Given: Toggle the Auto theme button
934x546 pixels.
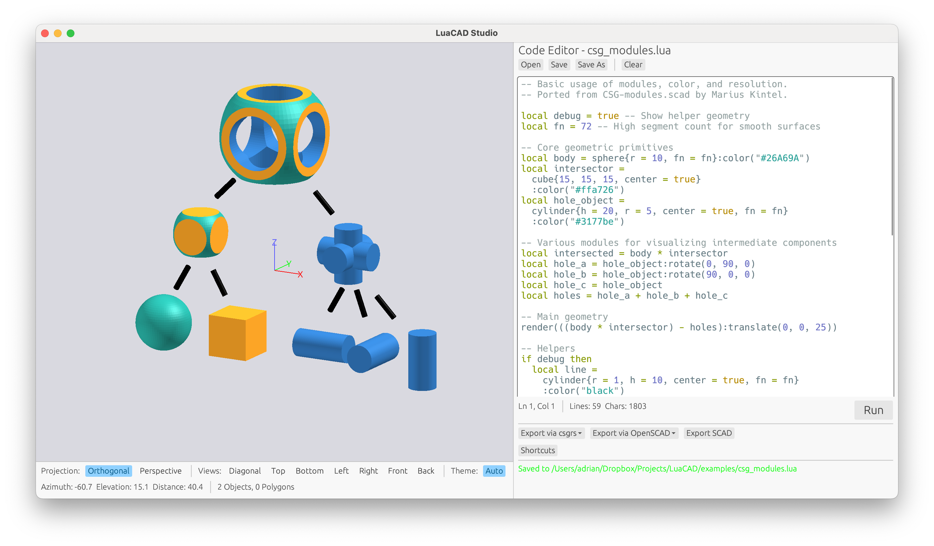Looking at the screenshot, I should click(494, 470).
